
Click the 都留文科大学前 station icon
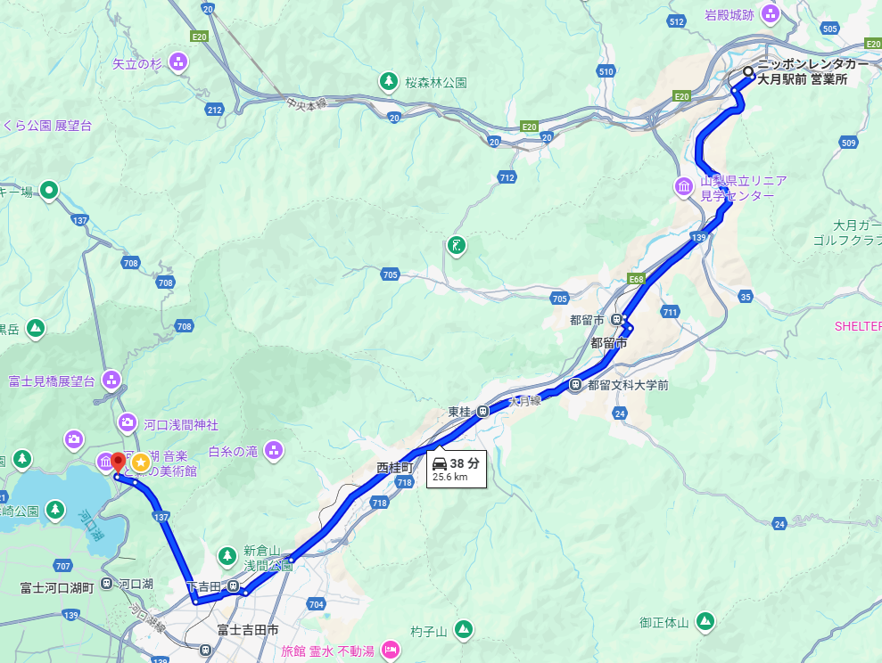tap(575, 385)
